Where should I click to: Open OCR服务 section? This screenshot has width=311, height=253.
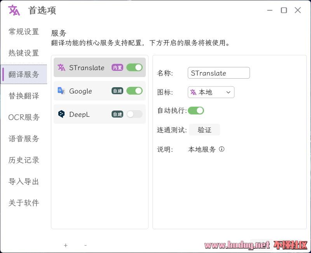coord(24,117)
